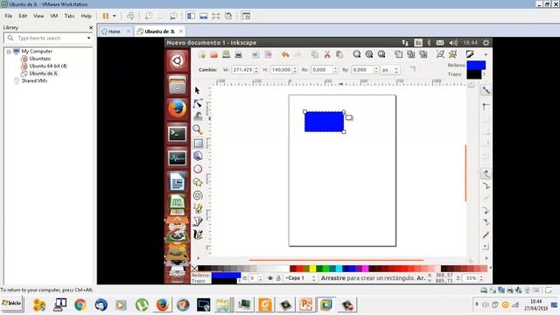Click the H height stepper arrows
Image resolution: width=560 pixels, height=315 pixels.
tap(295, 70)
